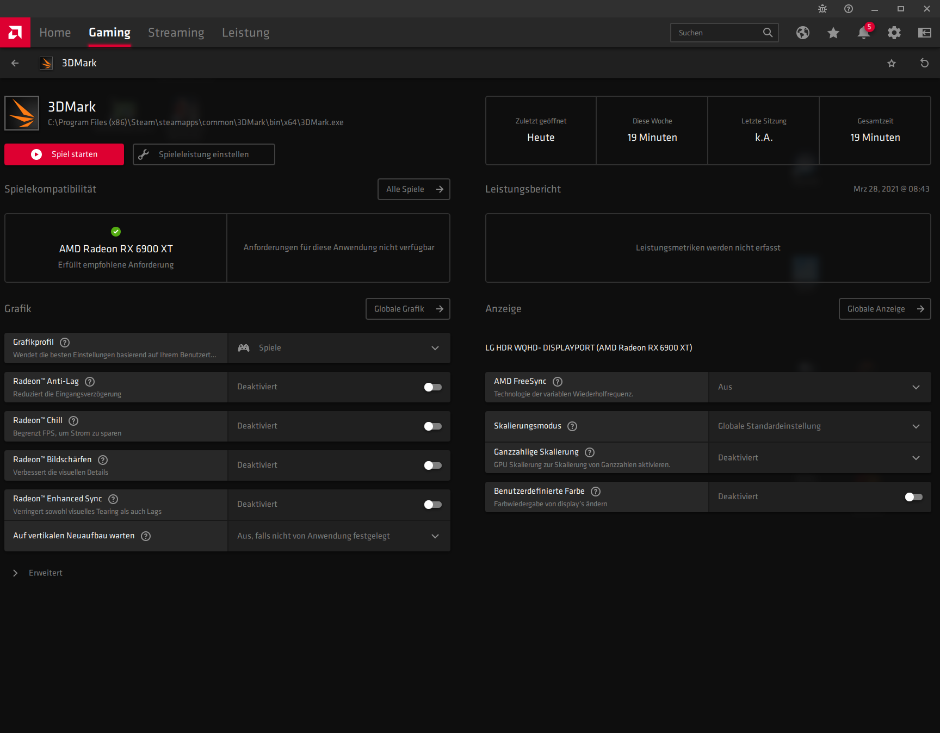Screen dimensions: 940x733
Task: Click 'Anforderungen für diese Anwendung nicht verfügbar'
Action: (339, 247)
